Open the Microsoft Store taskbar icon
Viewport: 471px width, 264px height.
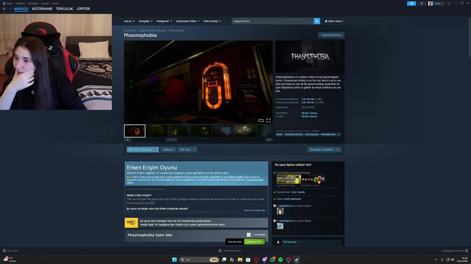(248, 260)
